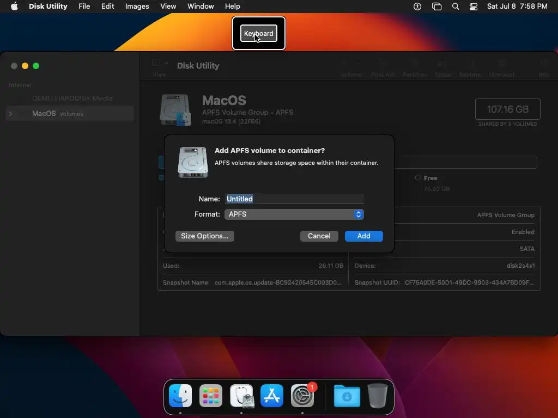
Task: Click the Add button in the dialog
Action: click(363, 236)
